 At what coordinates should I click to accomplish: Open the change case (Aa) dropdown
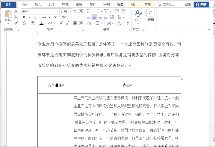pyautogui.click(x=51, y=23)
